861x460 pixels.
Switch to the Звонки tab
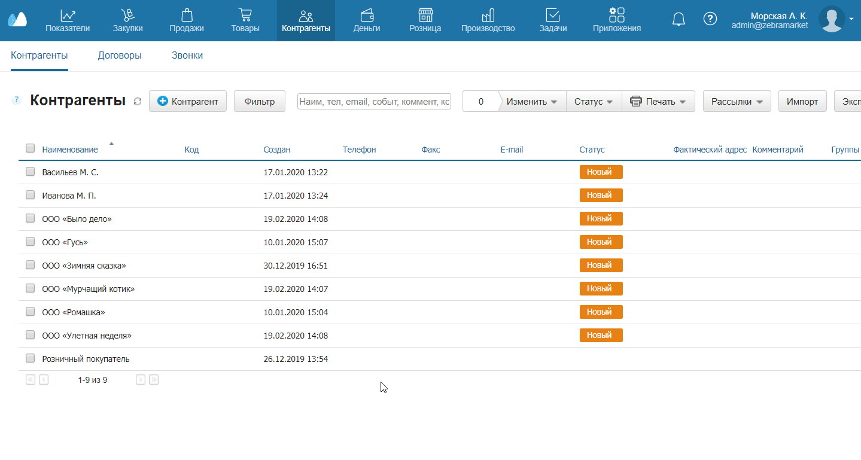[187, 56]
